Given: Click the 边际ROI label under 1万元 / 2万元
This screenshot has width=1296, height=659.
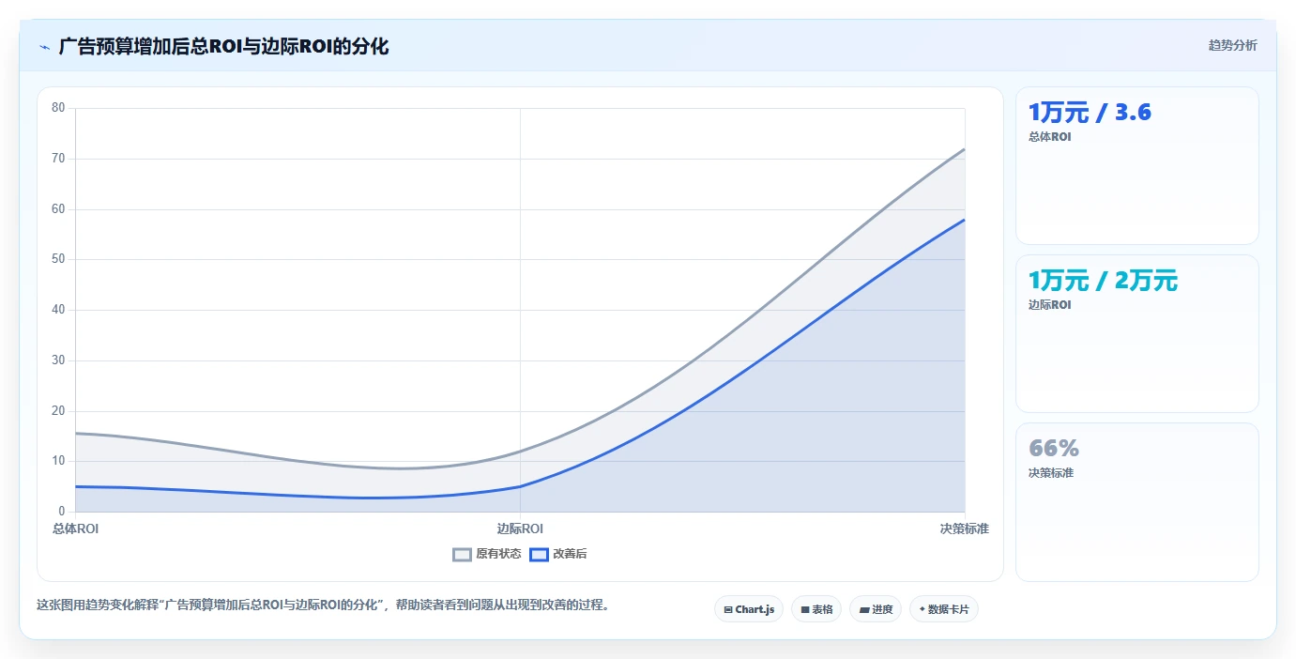Looking at the screenshot, I should point(1049,305).
